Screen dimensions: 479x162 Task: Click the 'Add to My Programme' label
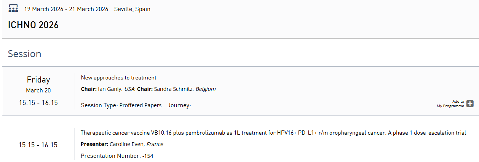point(450,104)
